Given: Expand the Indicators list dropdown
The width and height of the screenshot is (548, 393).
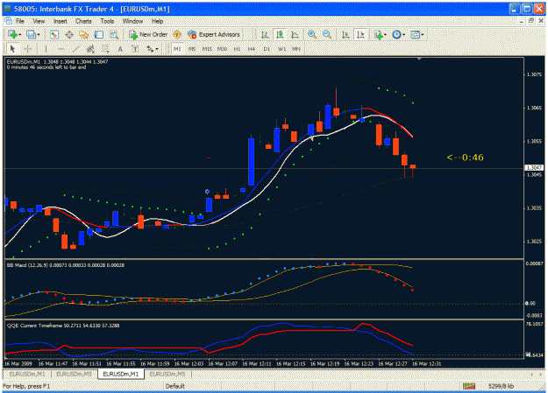Looking at the screenshot, I should (385, 34).
